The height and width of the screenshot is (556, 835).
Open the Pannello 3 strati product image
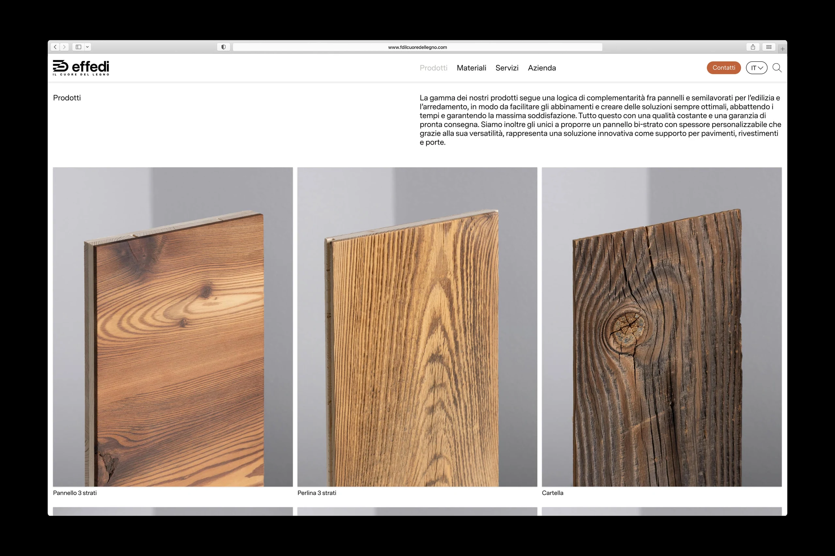[x=173, y=327]
